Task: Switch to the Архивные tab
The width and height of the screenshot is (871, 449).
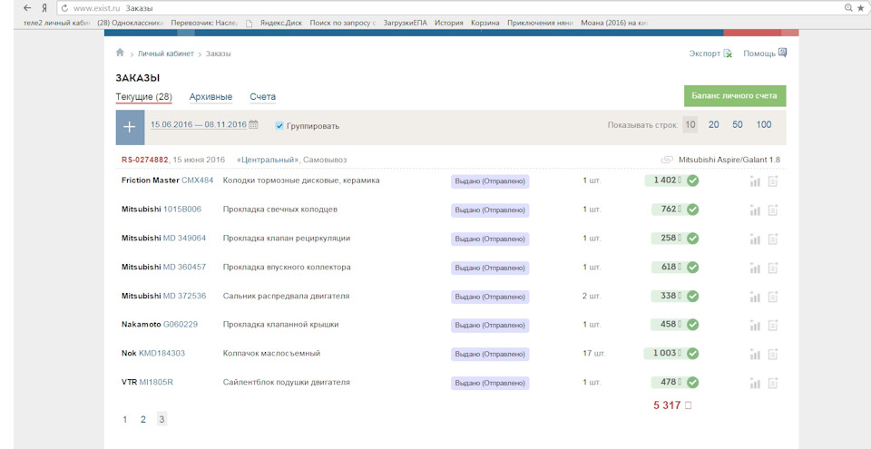Action: pyautogui.click(x=210, y=97)
